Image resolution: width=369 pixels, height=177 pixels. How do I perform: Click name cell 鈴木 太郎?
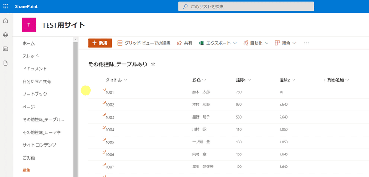201,92
